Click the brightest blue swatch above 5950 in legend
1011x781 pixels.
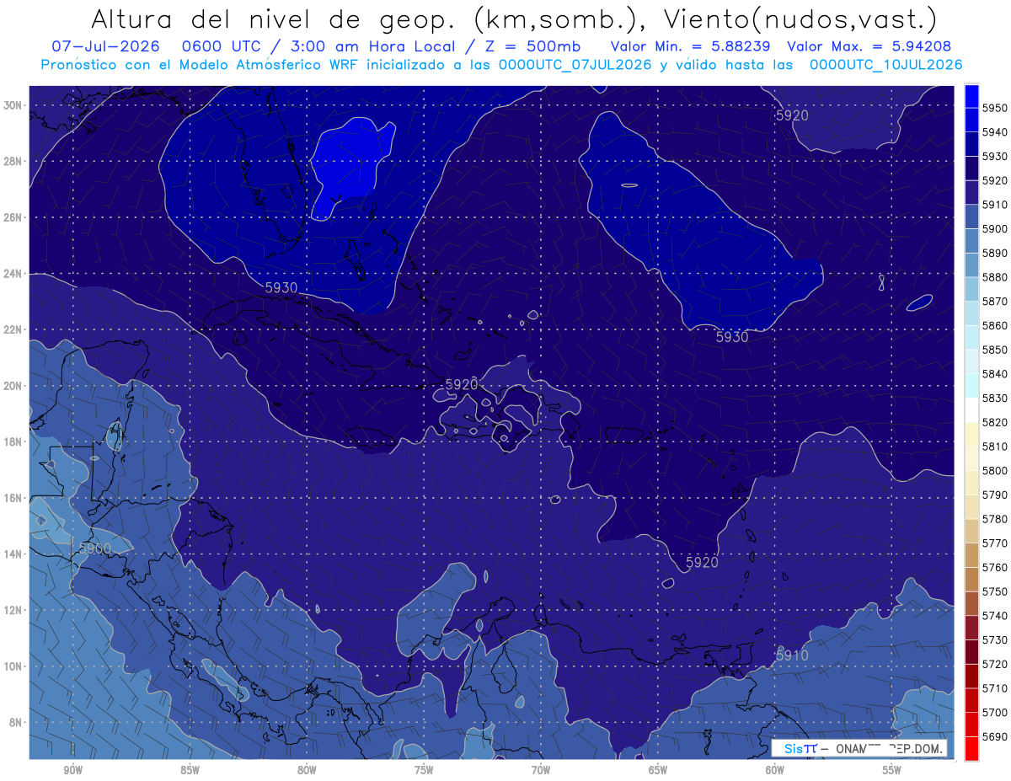pyautogui.click(x=971, y=95)
